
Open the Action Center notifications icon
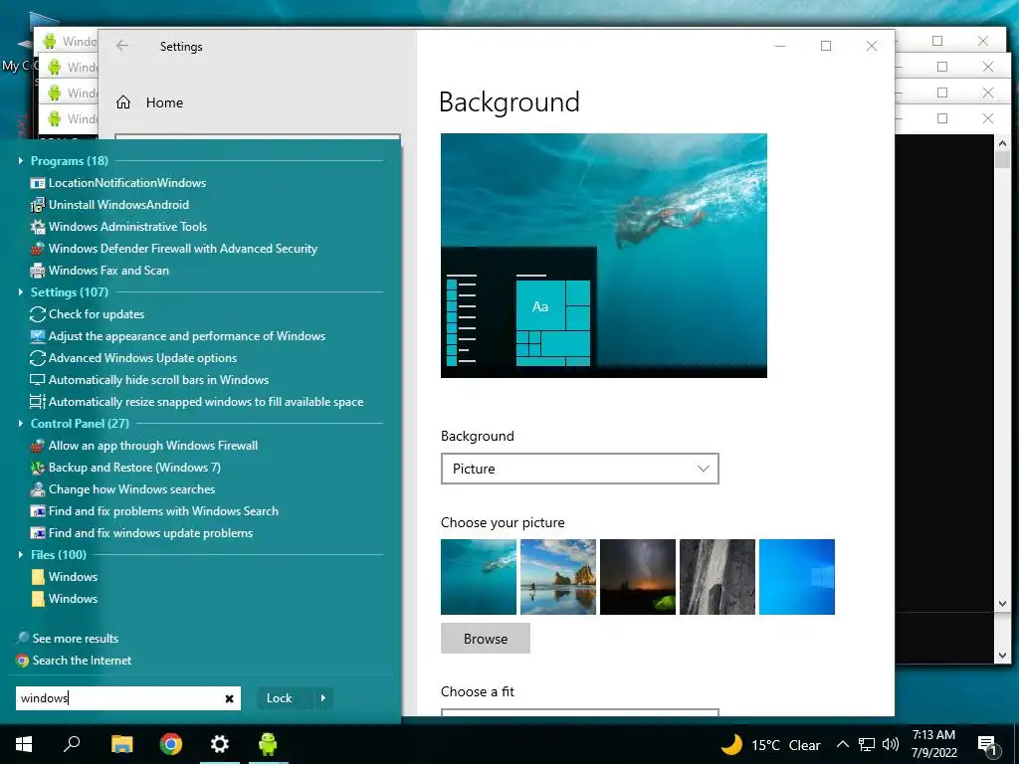987,744
